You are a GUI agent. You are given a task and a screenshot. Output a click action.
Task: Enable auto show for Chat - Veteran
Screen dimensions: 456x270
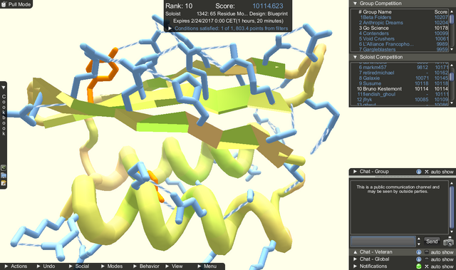pyautogui.click(x=427, y=252)
